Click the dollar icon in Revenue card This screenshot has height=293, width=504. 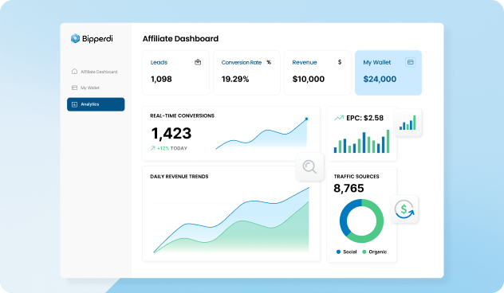[x=340, y=62]
